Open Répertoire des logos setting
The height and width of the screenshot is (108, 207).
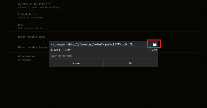(103, 37)
